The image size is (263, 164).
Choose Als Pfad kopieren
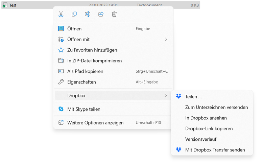85,71
